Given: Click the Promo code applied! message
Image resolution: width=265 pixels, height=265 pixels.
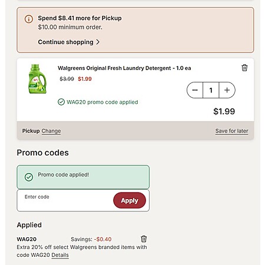Looking at the screenshot, I should click(64, 175).
